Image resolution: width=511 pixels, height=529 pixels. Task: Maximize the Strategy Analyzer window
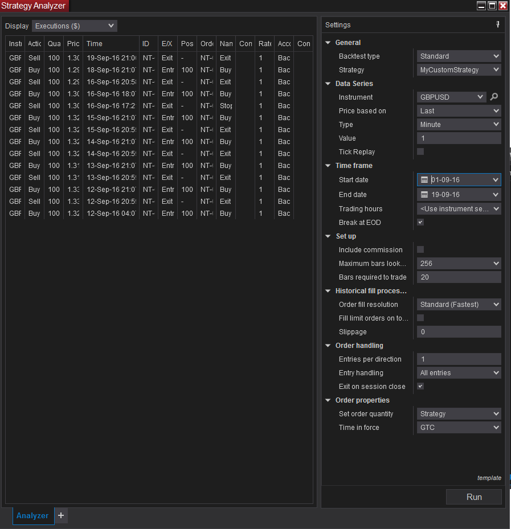point(492,6)
